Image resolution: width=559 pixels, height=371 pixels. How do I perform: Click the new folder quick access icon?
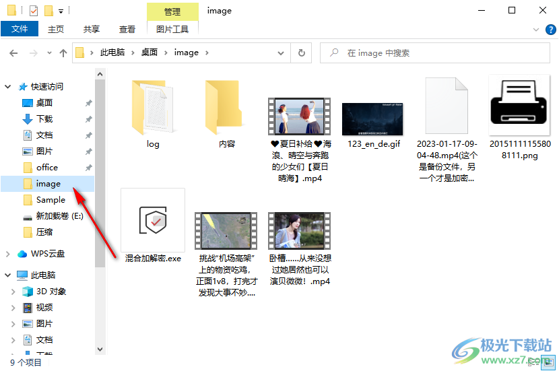click(x=48, y=11)
